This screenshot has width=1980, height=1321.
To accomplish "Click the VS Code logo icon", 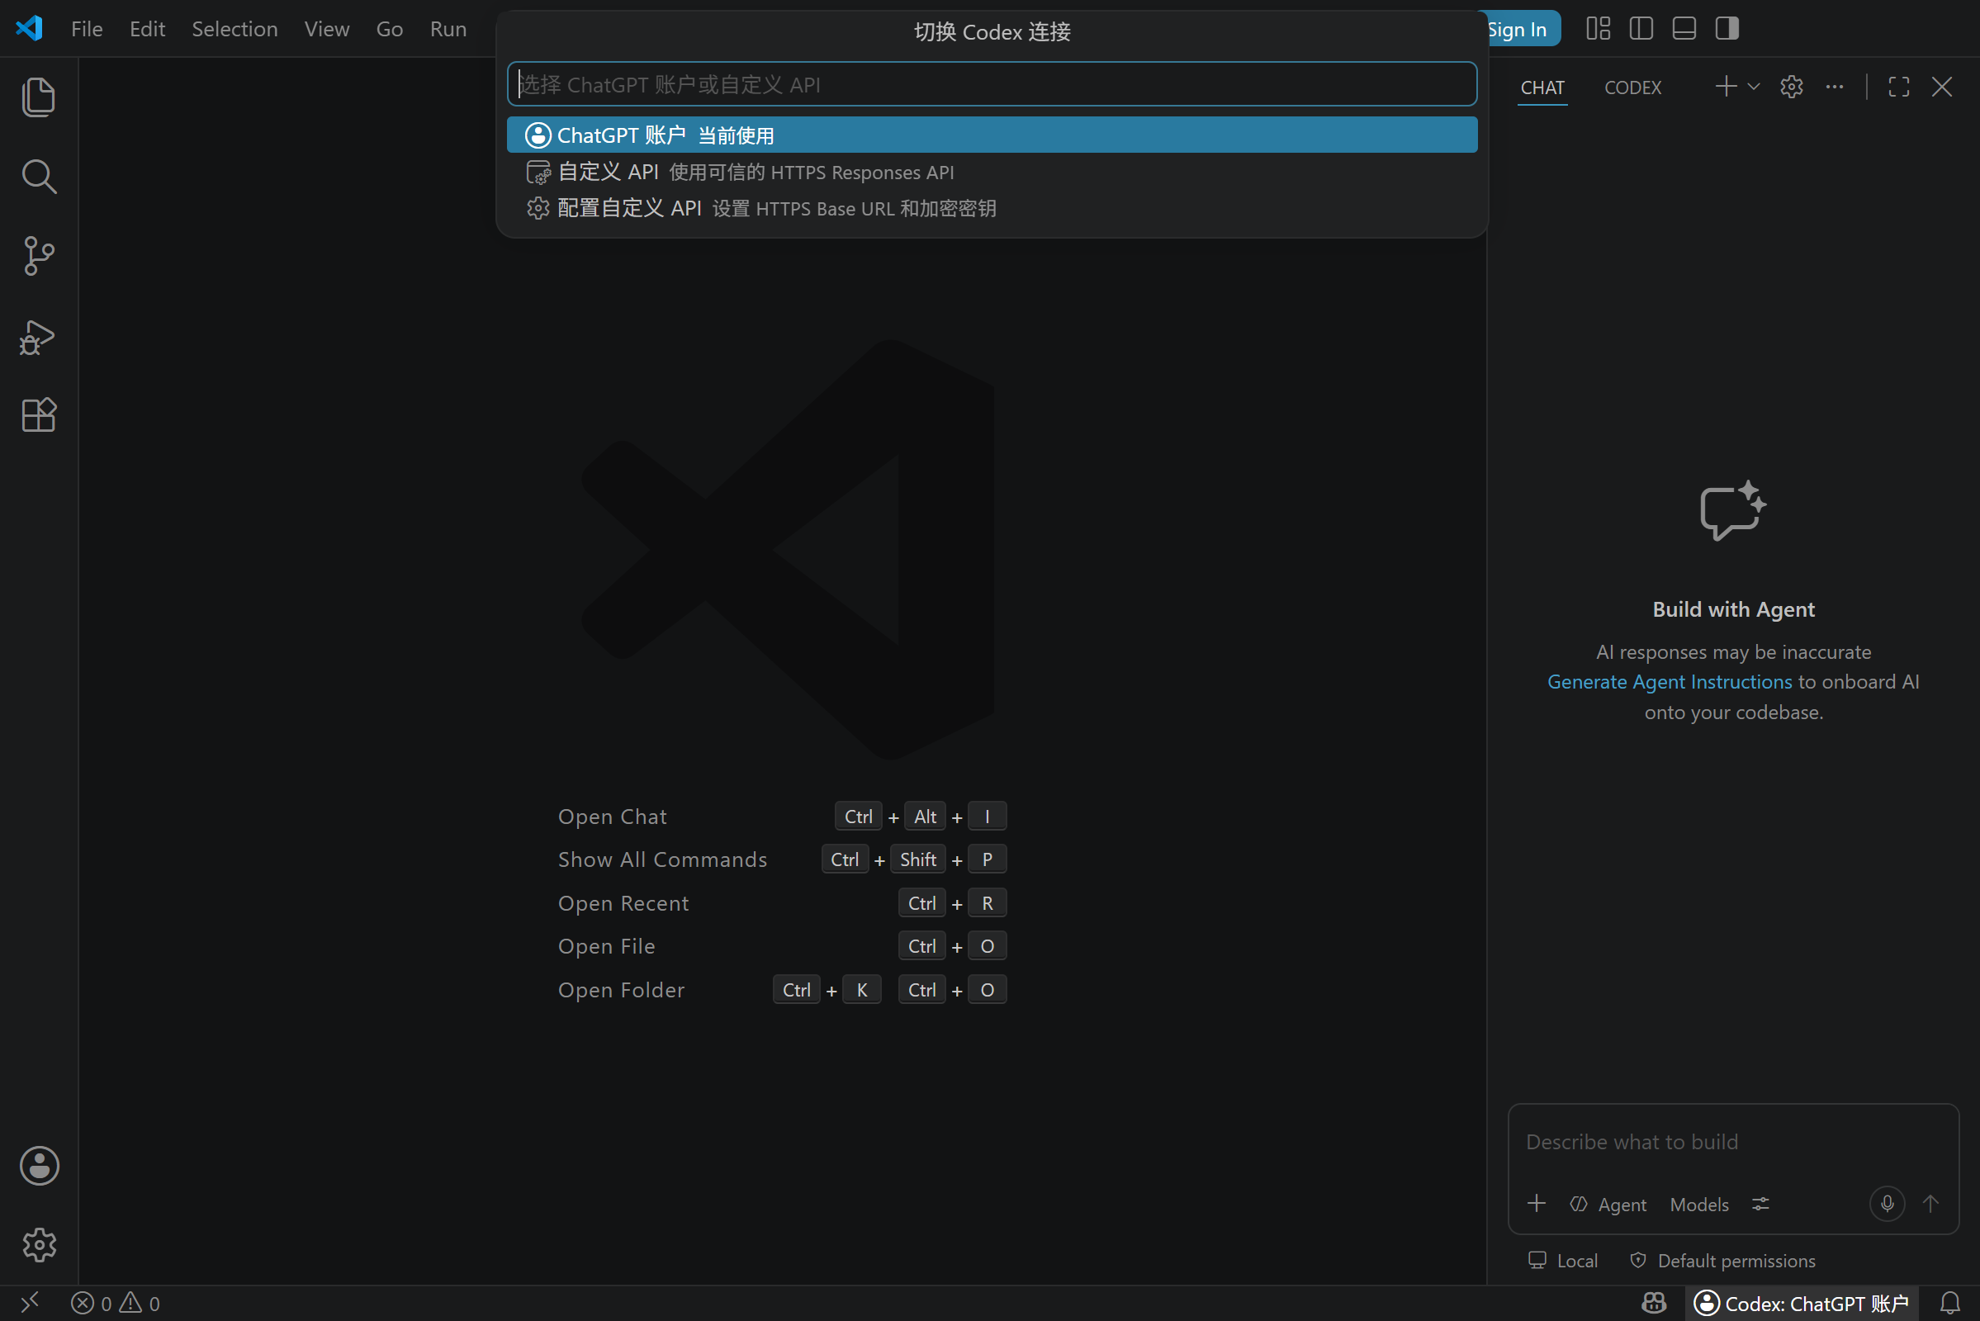I will pos(30,29).
